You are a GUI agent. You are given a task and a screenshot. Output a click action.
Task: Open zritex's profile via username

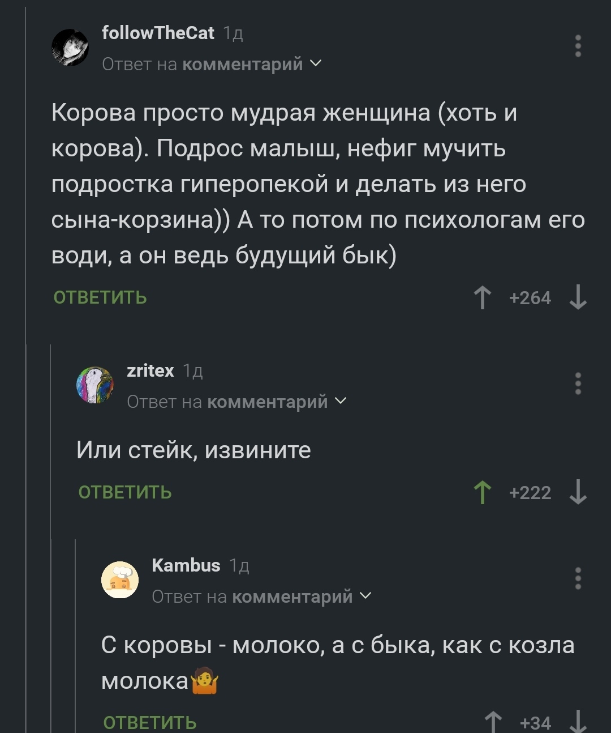(x=150, y=371)
